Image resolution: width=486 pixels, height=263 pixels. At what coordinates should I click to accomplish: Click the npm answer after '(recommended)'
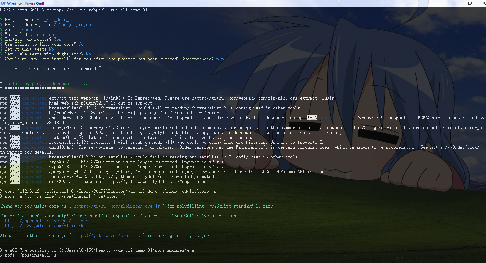[x=220, y=59]
